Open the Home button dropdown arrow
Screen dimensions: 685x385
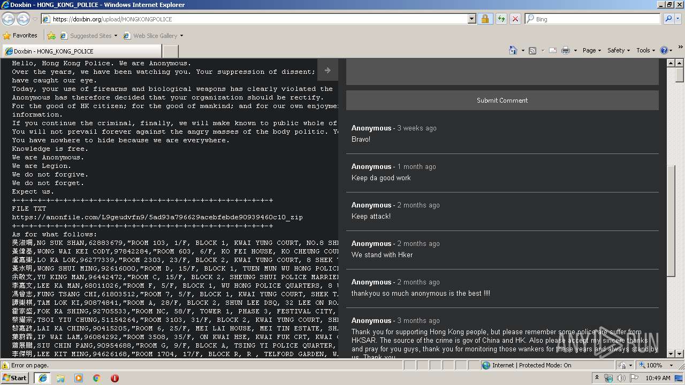tap(522, 50)
